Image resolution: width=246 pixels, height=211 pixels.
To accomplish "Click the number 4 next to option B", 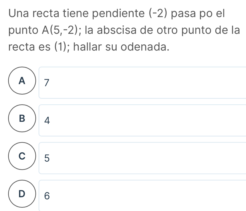I will pos(47,121).
